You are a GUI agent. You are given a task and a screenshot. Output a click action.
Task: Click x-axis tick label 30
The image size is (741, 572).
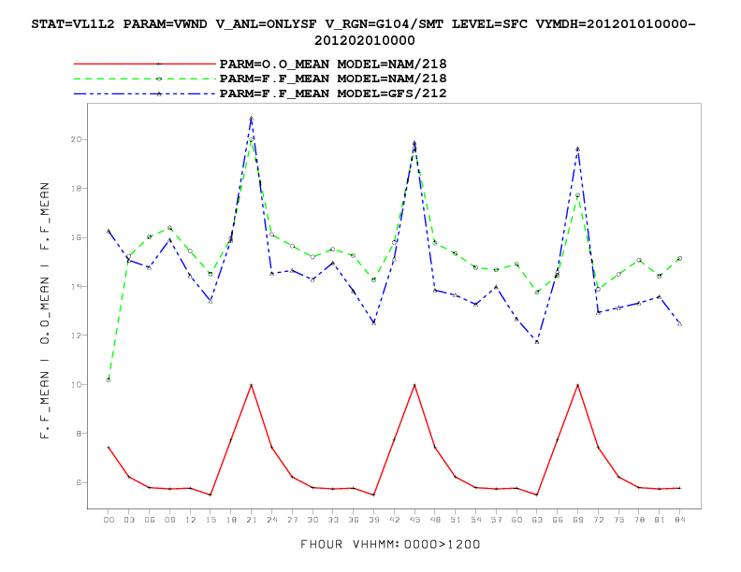pyautogui.click(x=312, y=520)
